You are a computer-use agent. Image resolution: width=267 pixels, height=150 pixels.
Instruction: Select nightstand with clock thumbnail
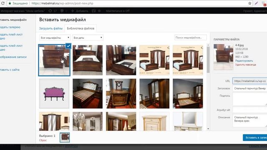121,93
